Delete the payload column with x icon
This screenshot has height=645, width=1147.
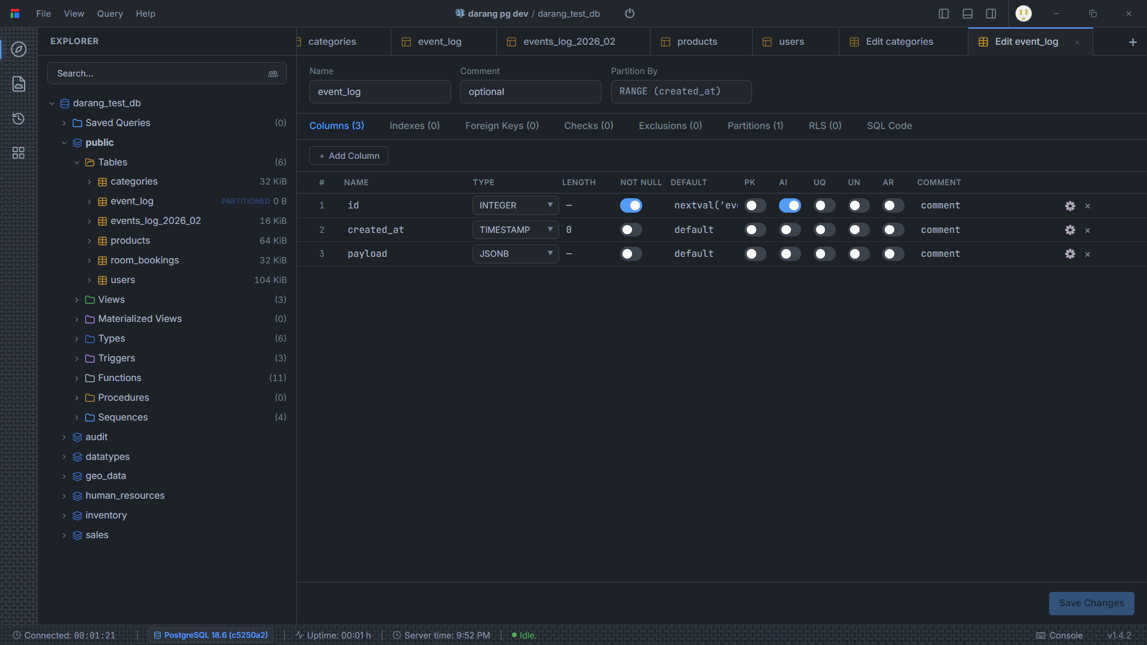[1088, 254]
